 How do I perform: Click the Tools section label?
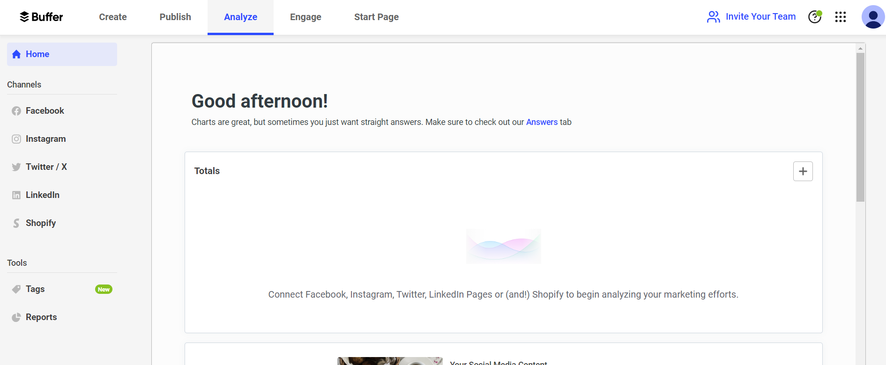[x=17, y=263]
